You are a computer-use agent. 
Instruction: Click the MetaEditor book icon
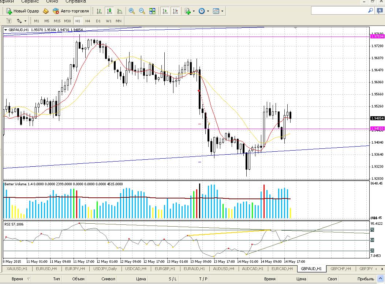point(46,11)
